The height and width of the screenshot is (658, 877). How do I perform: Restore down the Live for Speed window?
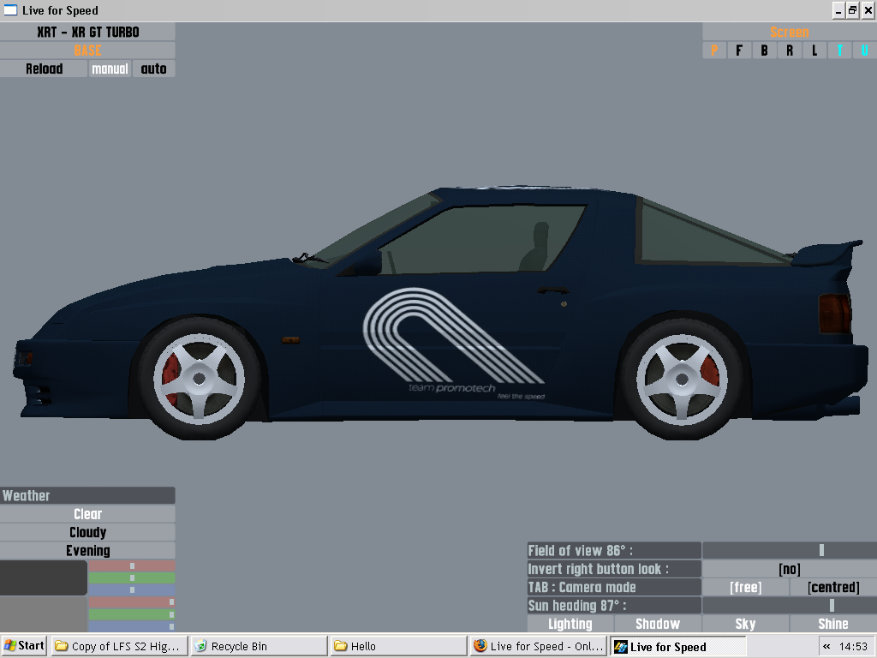(x=852, y=10)
